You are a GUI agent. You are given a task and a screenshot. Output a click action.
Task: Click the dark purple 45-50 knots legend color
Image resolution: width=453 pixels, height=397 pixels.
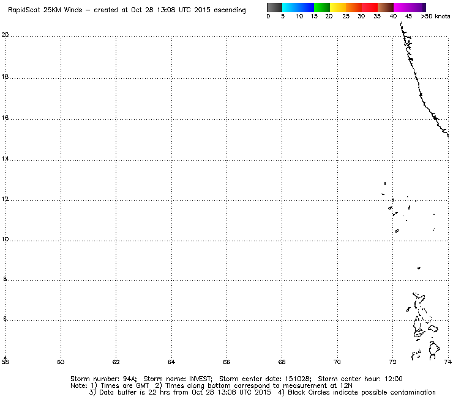tap(417, 7)
